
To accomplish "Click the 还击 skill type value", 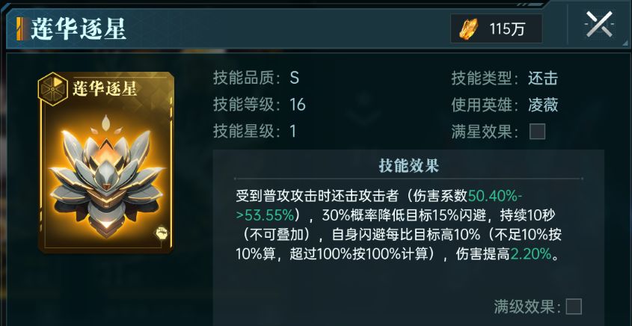I will pos(543,79).
